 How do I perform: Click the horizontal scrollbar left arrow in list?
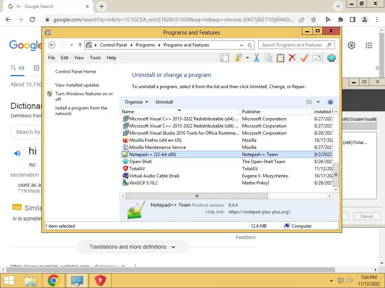point(123,196)
